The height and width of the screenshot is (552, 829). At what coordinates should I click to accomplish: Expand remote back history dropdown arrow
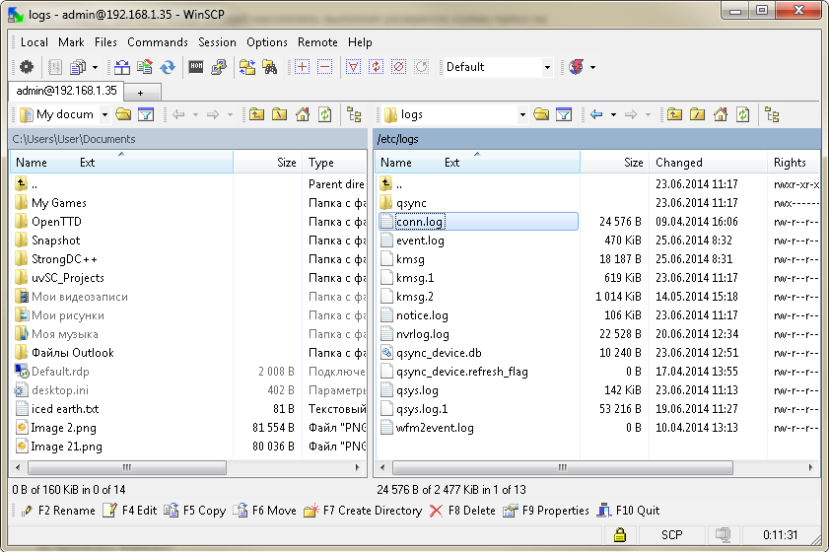[x=613, y=114]
